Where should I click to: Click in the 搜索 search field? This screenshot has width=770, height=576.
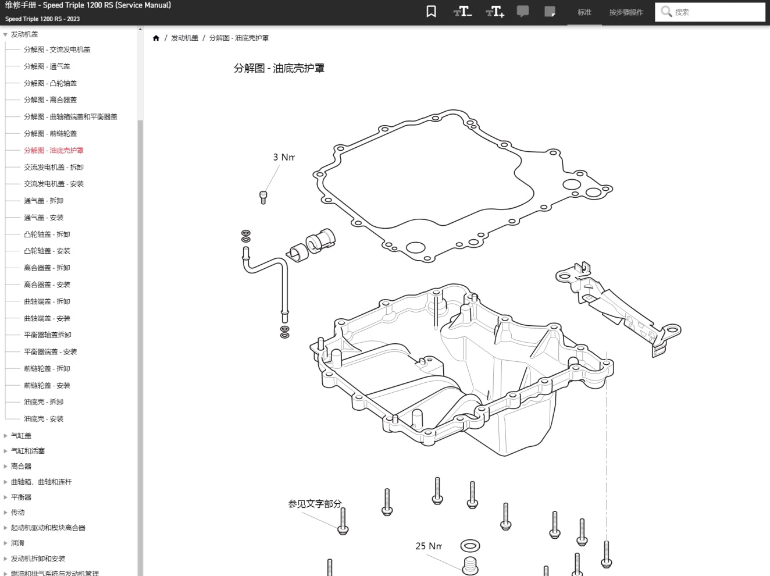716,12
